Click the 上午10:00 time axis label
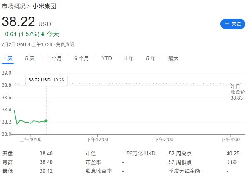 pos(31,140)
